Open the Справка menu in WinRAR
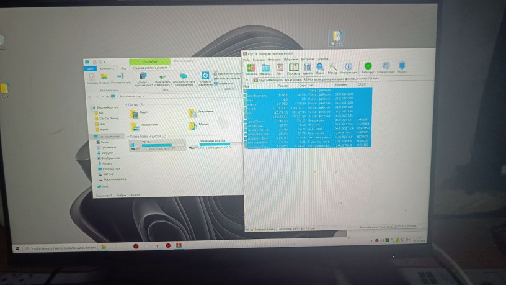This screenshot has height=285, width=506. click(x=323, y=59)
